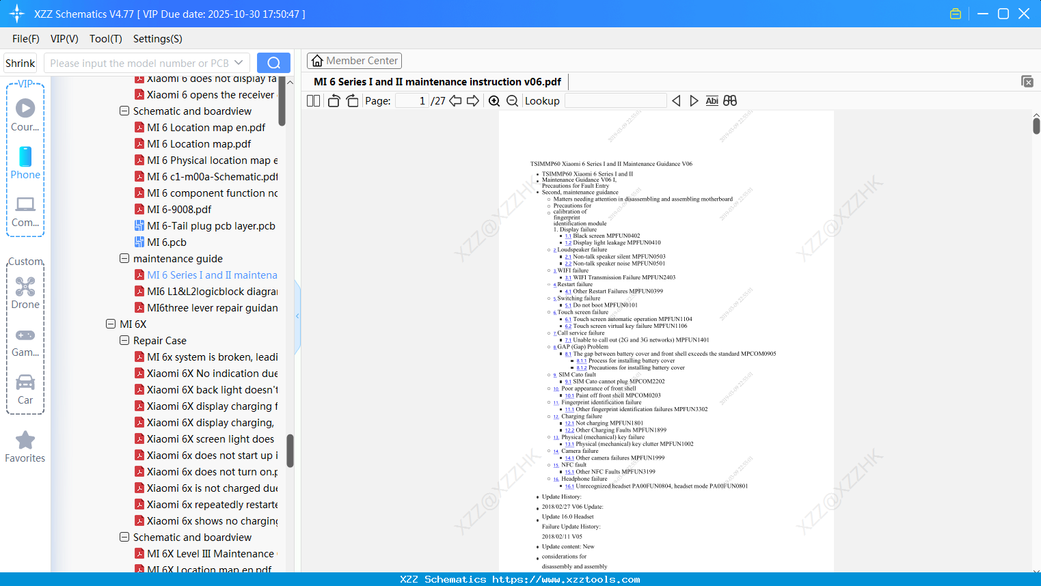1041x586 pixels.
Task: Rotate the page clockwise
Action: click(352, 101)
